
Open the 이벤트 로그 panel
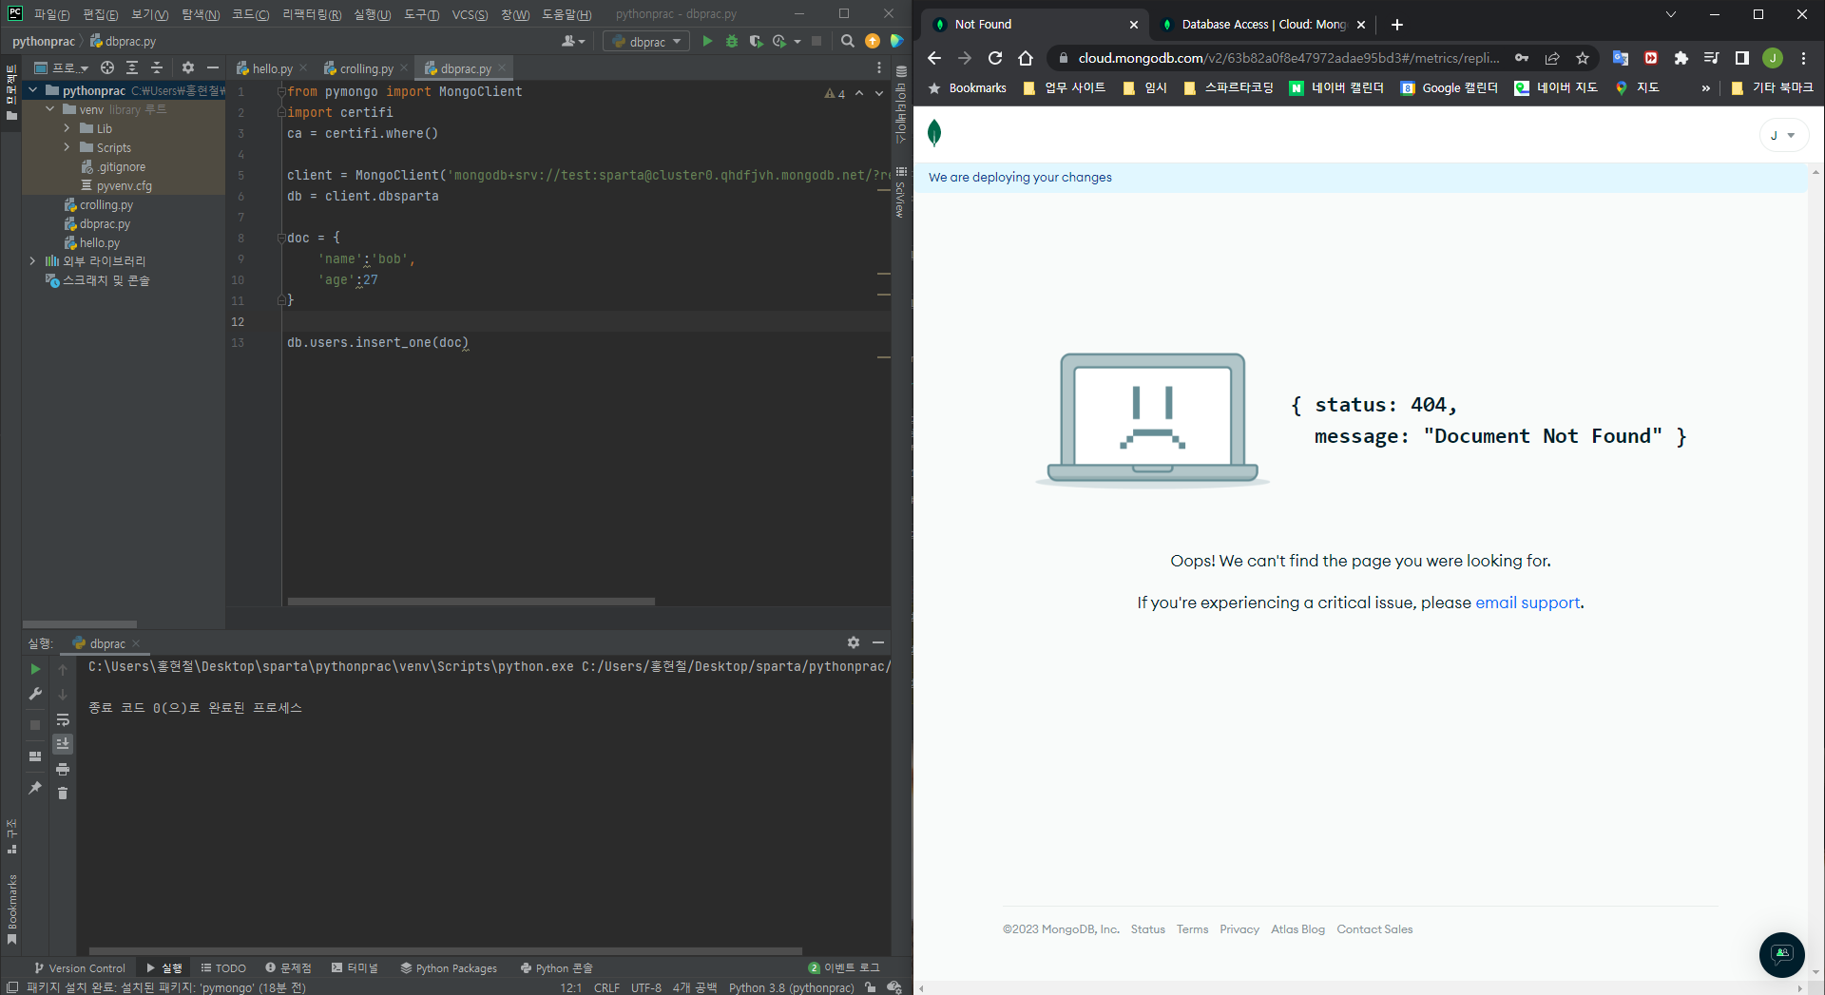click(844, 967)
